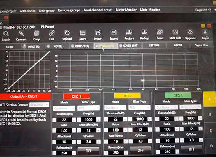Open the SETTING tab
This screenshot has width=216, height=157.
(x=154, y=45)
